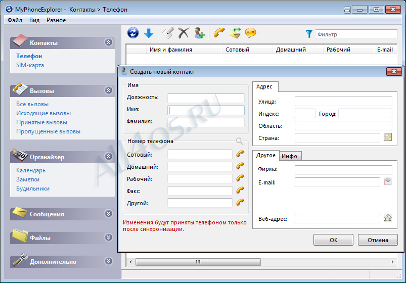The height and width of the screenshot is (283, 406).
Task: Open the Календарь link
Action: 31,170
